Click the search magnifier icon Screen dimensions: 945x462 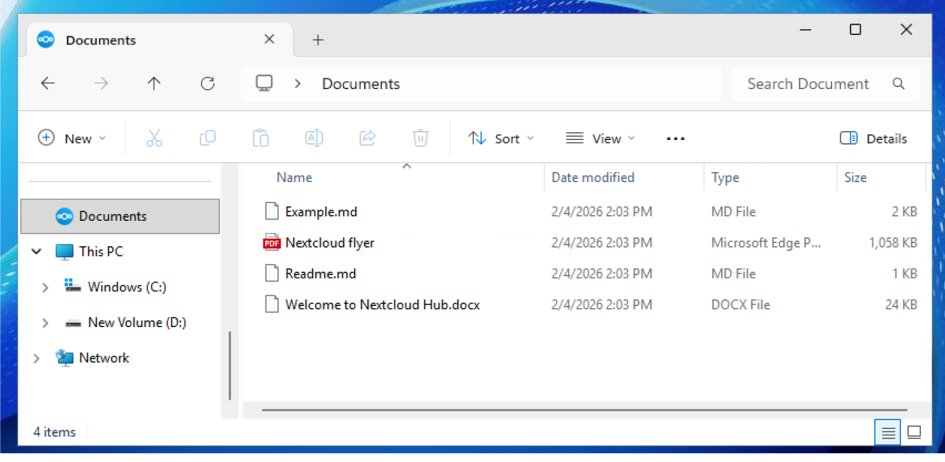click(x=898, y=83)
